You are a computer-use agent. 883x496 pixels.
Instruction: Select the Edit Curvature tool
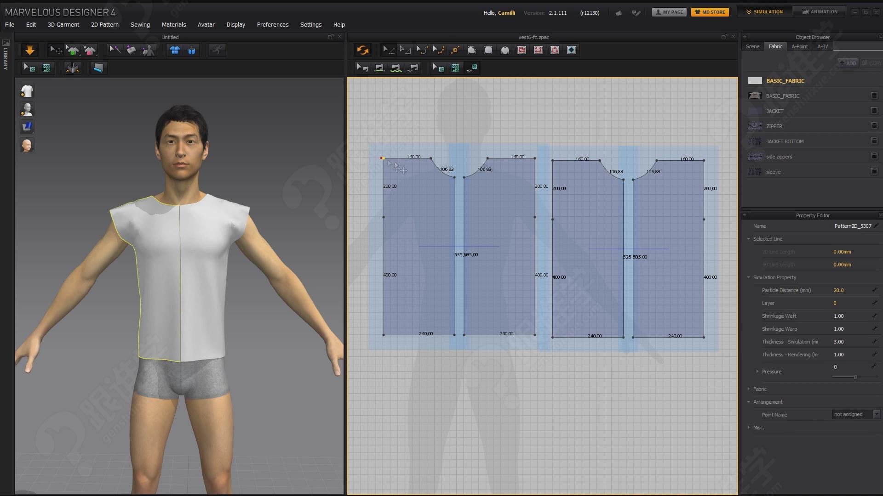pos(422,50)
